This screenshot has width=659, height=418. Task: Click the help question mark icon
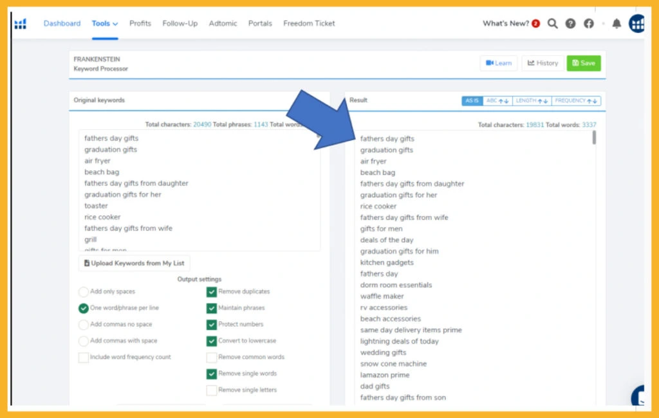(x=570, y=24)
